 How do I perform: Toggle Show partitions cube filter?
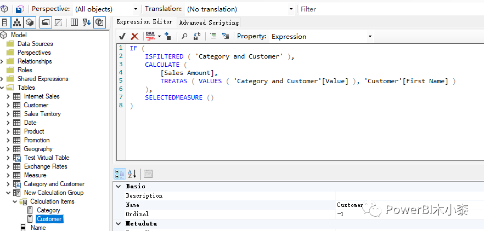click(x=29, y=22)
